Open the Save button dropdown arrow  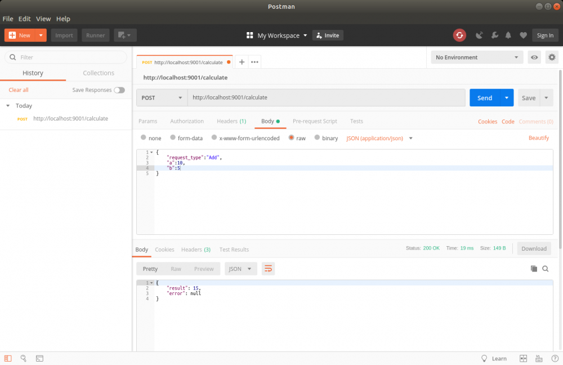click(546, 97)
